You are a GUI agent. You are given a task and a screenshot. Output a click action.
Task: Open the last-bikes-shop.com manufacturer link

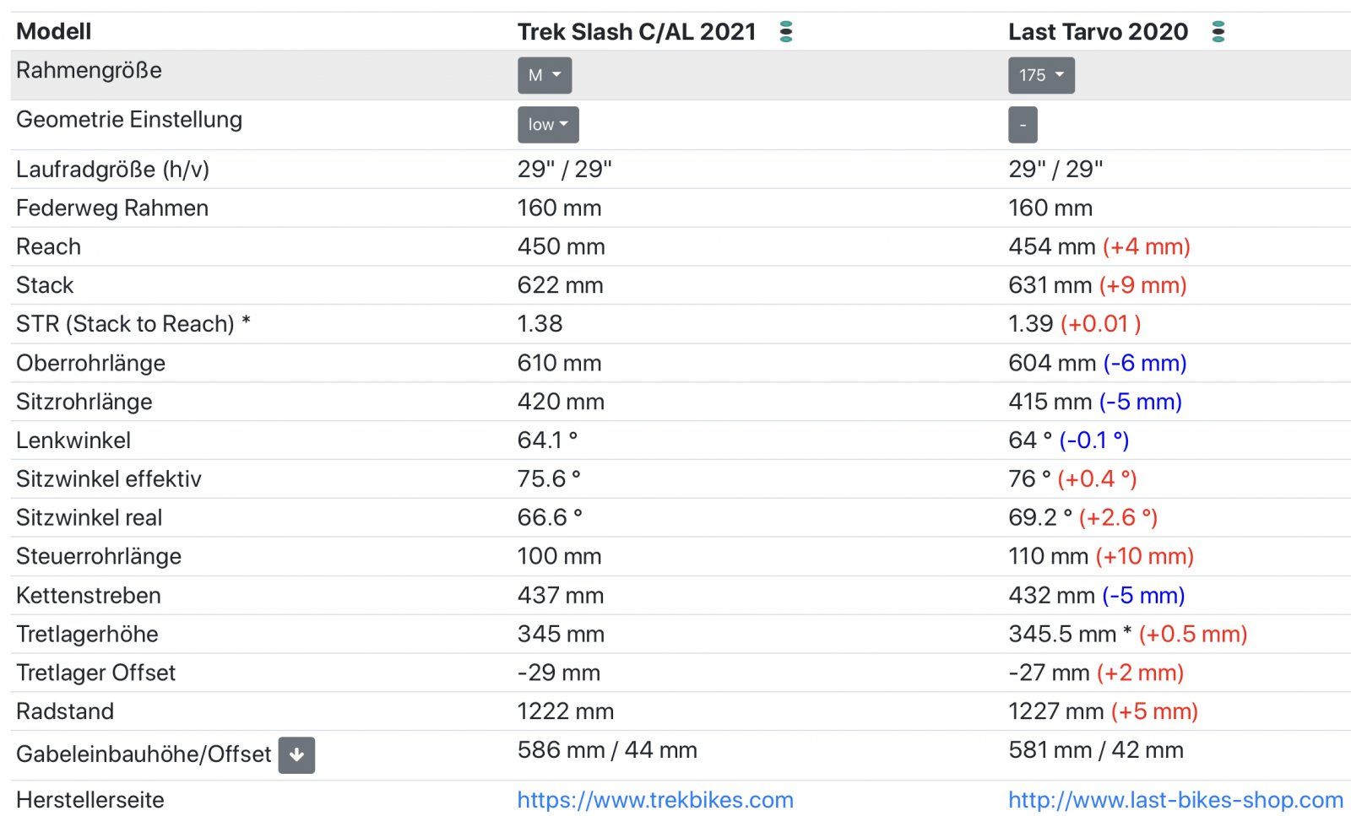(1175, 800)
